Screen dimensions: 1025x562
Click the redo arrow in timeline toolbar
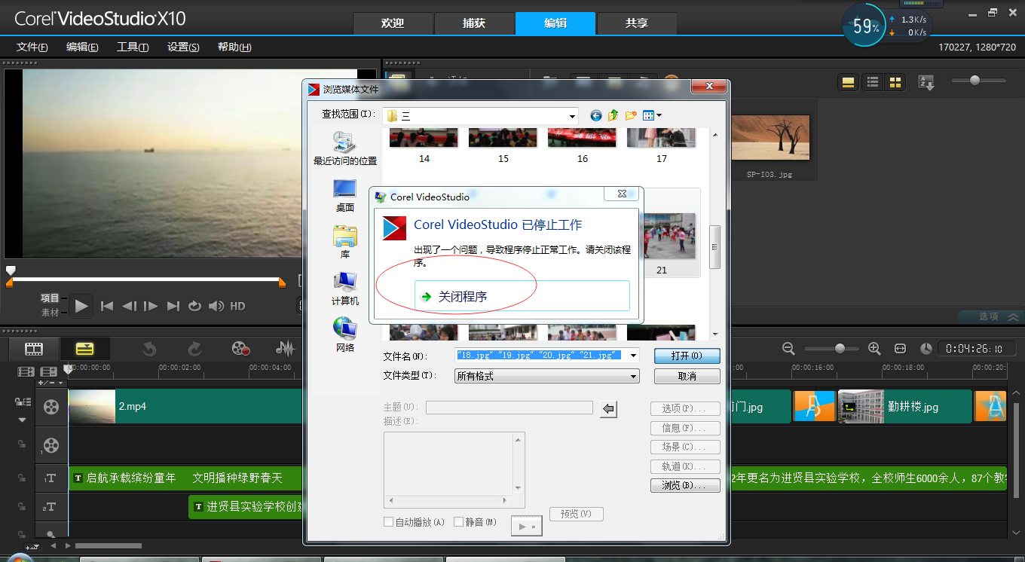tap(194, 349)
